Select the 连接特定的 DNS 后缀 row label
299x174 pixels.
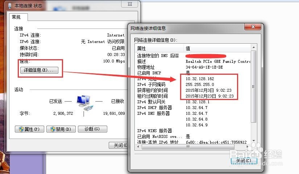click(x=158, y=56)
